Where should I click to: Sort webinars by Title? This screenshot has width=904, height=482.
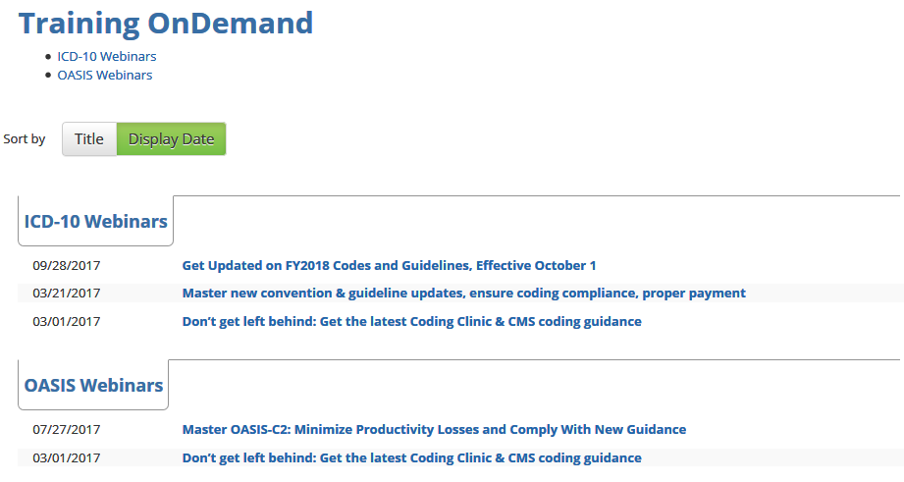click(x=89, y=139)
